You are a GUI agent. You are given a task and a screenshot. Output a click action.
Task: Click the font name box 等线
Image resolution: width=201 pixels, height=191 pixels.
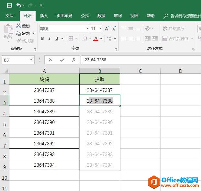(x=62, y=28)
